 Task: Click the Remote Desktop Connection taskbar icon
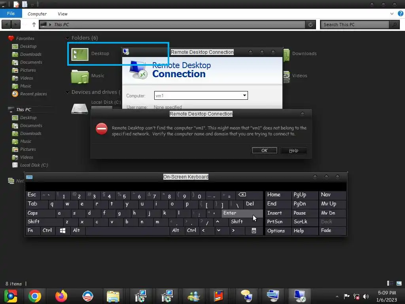(x=300, y=296)
